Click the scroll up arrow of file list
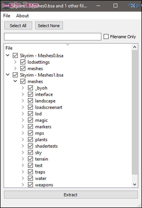142x208 pixels. pyautogui.click(x=134, y=47)
